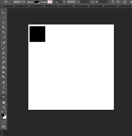Screen dimensions: 132x136
Task: Select the Eyedropper tool
Action: (3, 37)
